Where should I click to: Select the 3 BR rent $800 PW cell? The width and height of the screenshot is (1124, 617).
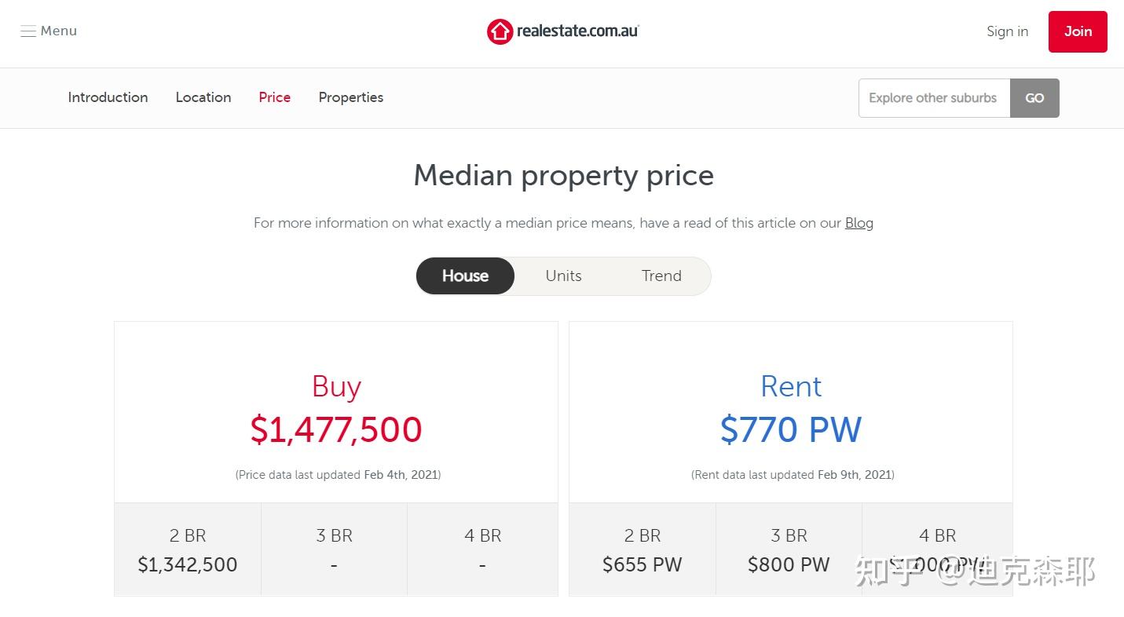789,549
